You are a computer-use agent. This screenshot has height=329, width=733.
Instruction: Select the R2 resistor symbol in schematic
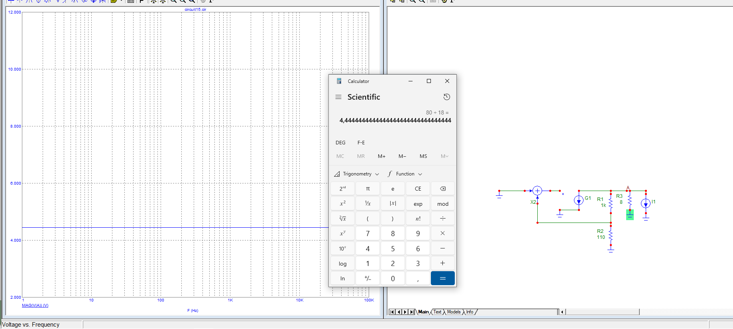pyautogui.click(x=611, y=236)
